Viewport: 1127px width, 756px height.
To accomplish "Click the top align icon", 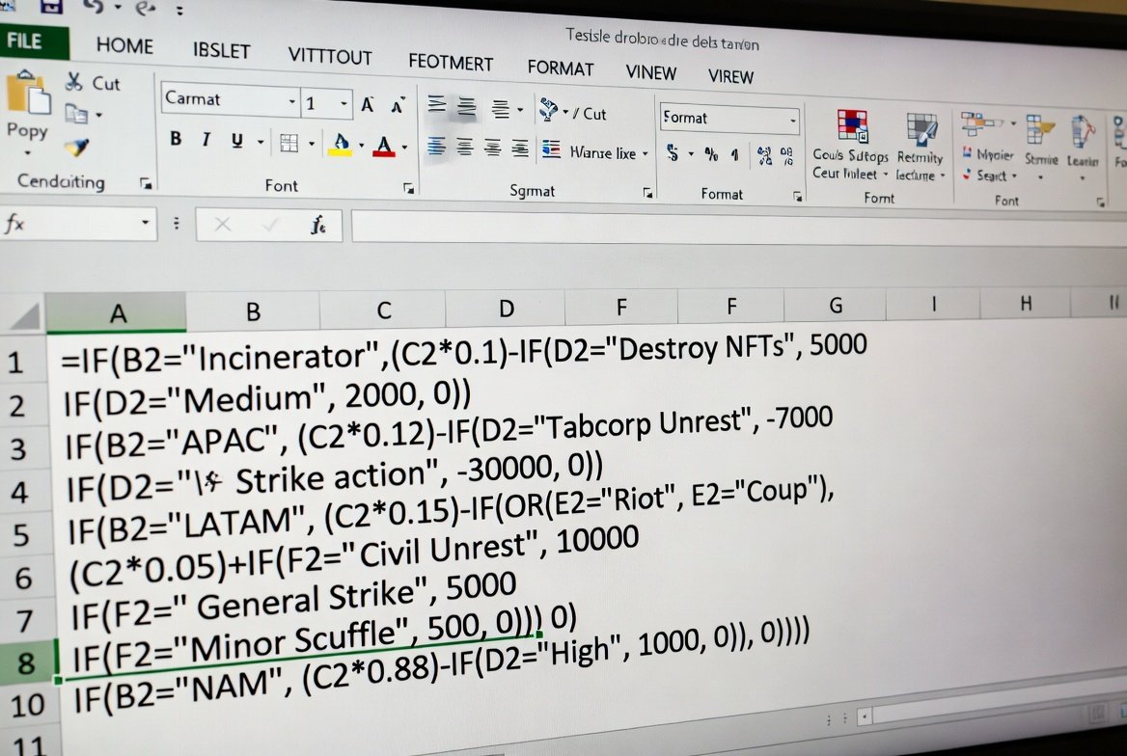I will (437, 105).
